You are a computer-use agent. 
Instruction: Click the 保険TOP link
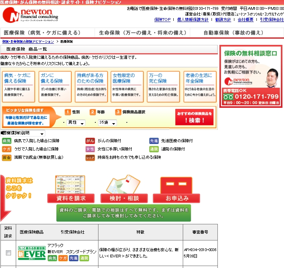click(x=162, y=20)
